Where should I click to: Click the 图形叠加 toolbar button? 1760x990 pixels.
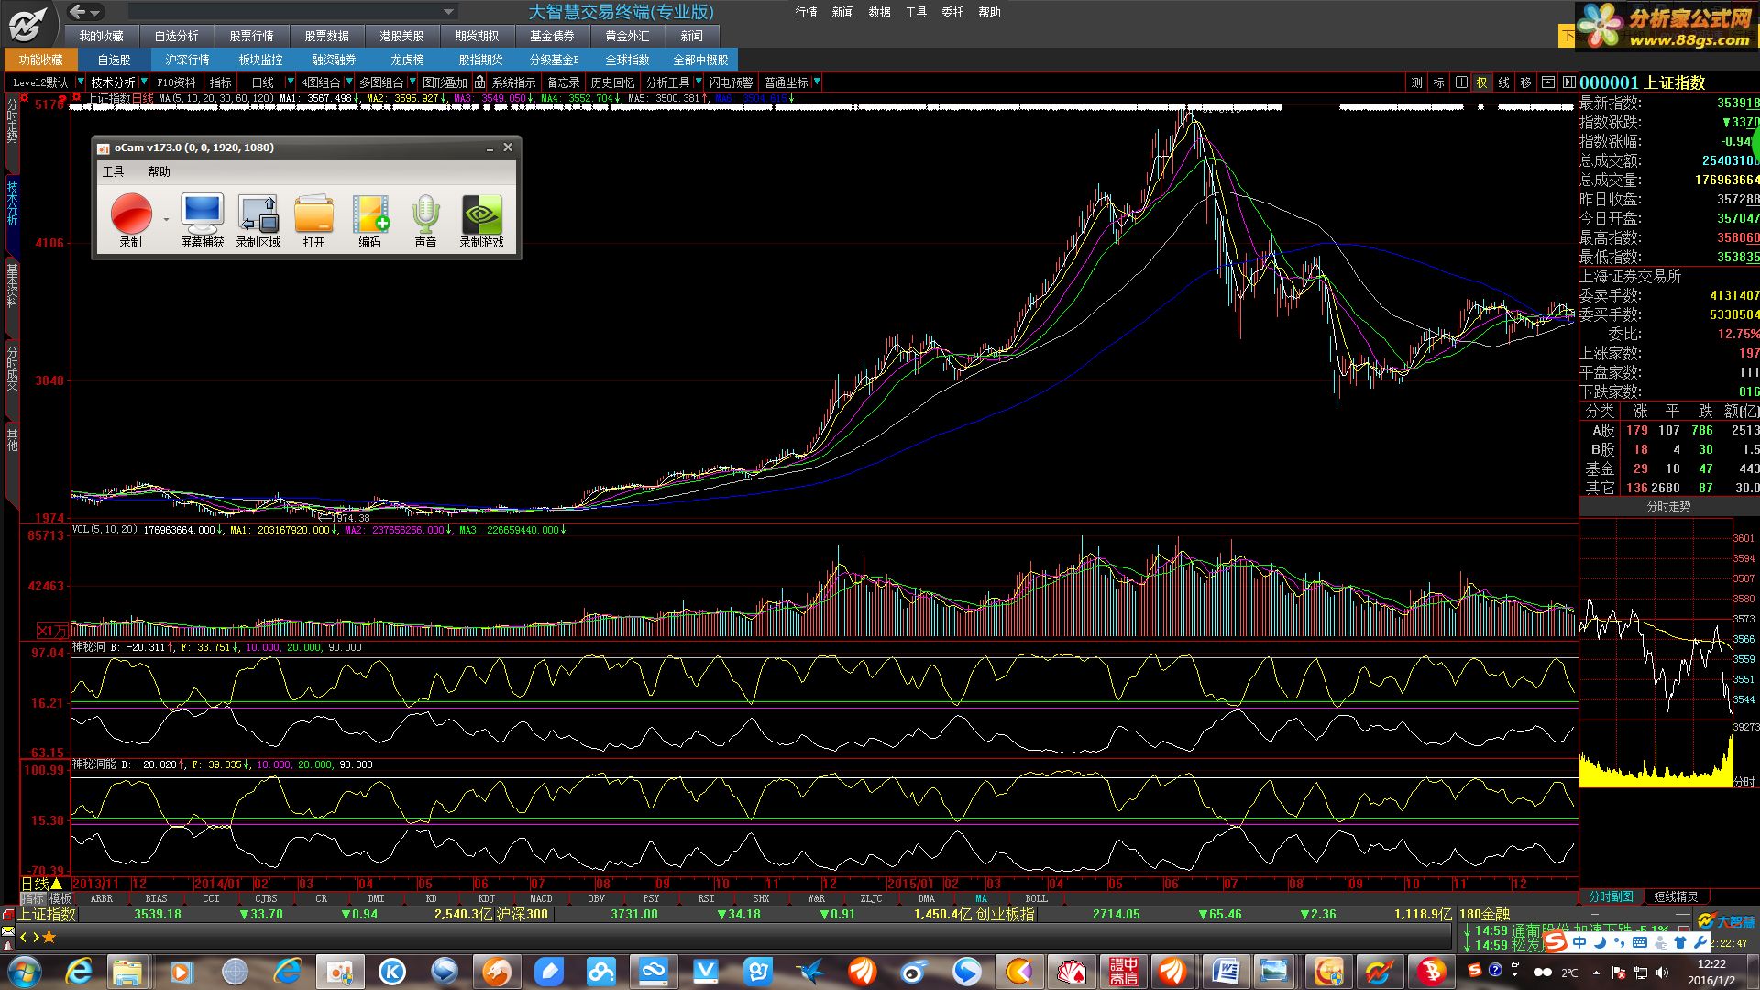[x=445, y=82]
